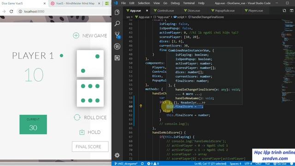Screen dimensions: 295x166
Task: Click the lightbulb quick-fix icon at line 60
Action: [x=141, y=106]
